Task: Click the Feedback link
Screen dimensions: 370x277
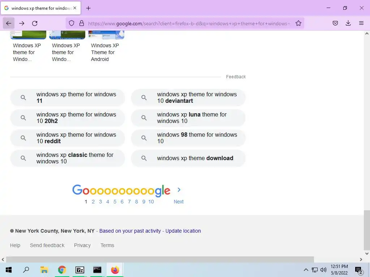Action: click(x=236, y=77)
